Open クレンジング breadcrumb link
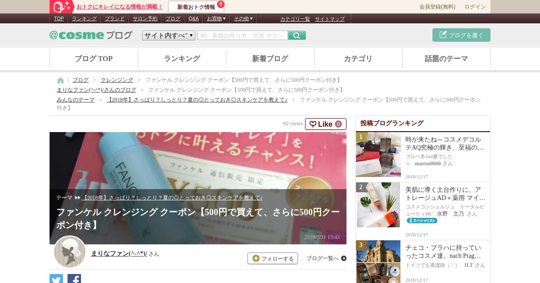Viewport: 540px width, 283px height. click(117, 80)
